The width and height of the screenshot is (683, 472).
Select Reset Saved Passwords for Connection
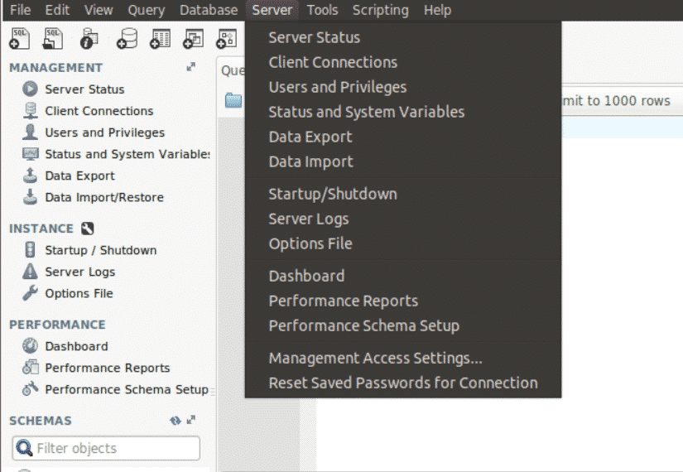402,383
